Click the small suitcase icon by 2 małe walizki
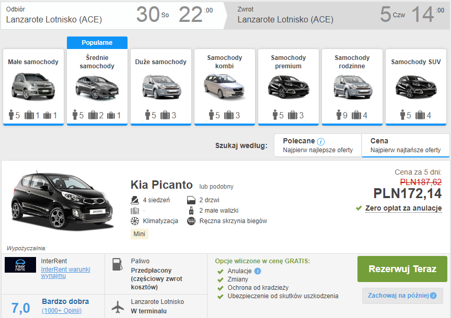The image size is (451, 318). pos(191,211)
